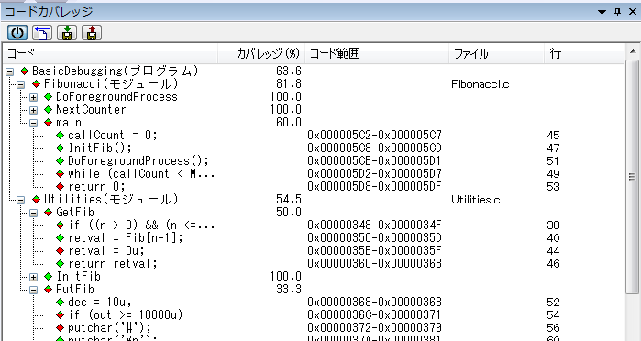This screenshot has height=341, width=641.
Task: Select the main function row
Action: tap(314, 123)
